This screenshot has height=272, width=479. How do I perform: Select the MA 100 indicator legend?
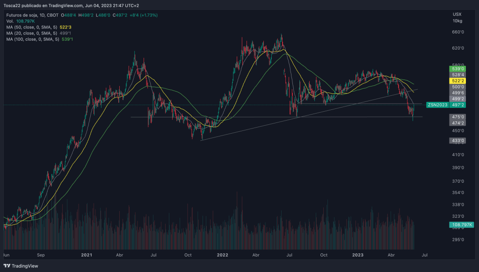point(33,39)
